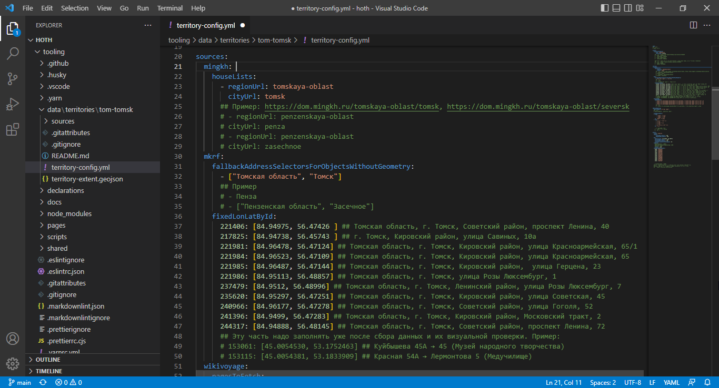Click the YAML language mode selector
The width and height of the screenshot is (719, 388).
point(671,383)
